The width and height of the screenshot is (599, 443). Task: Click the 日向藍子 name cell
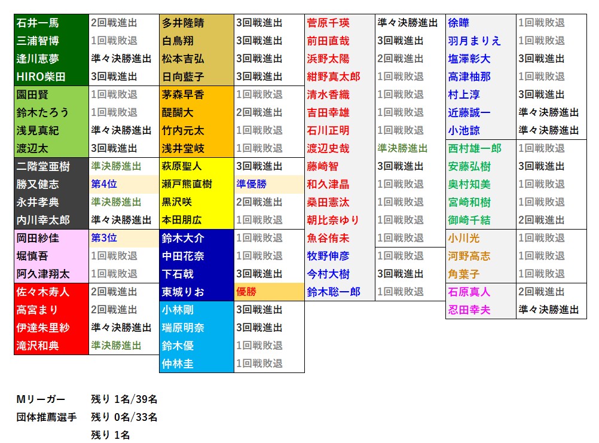(x=196, y=77)
